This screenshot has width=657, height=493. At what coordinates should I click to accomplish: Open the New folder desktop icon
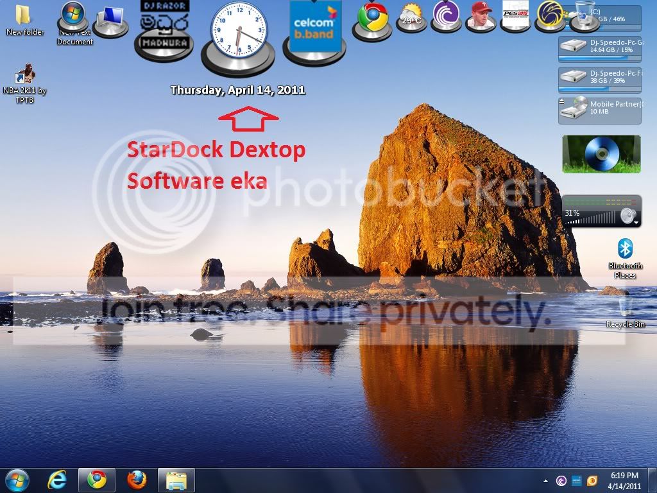tap(24, 20)
